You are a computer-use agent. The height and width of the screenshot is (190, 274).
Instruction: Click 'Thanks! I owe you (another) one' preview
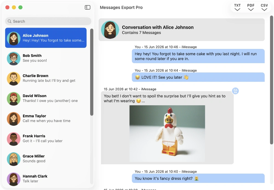tap(50, 101)
